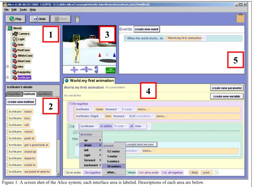Click the camera move arrows control

(74, 70)
